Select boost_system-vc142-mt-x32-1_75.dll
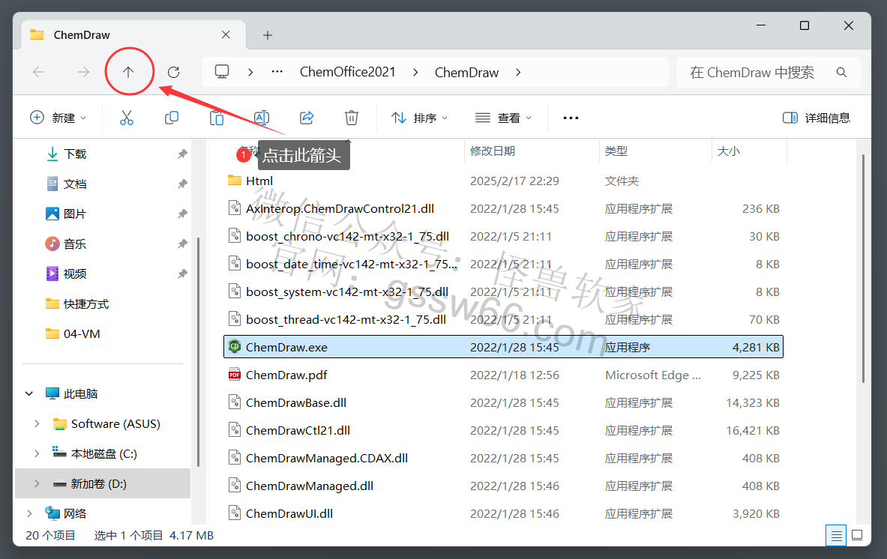Image resolution: width=887 pixels, height=559 pixels. [503, 291]
